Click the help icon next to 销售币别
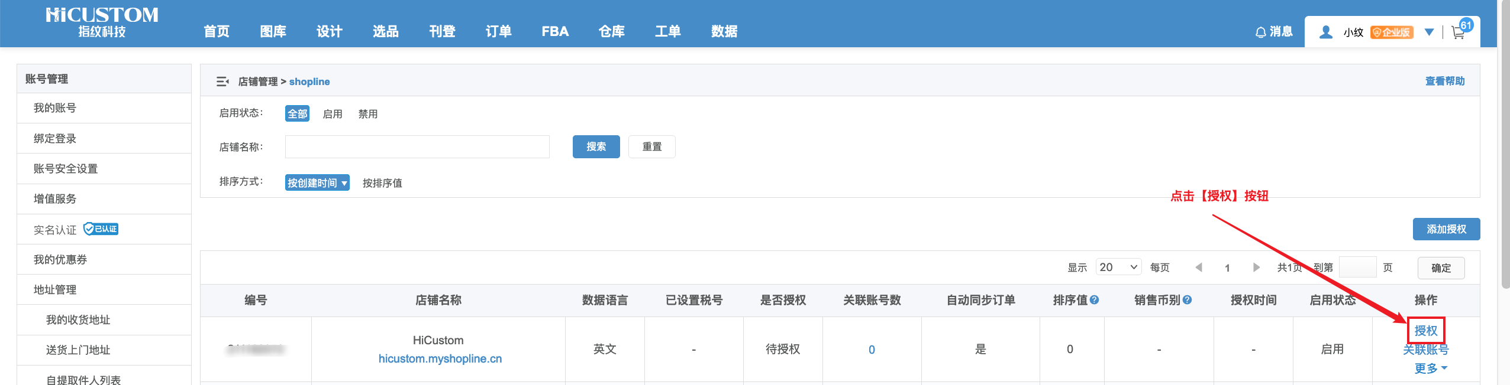The height and width of the screenshot is (385, 1510). [1187, 300]
